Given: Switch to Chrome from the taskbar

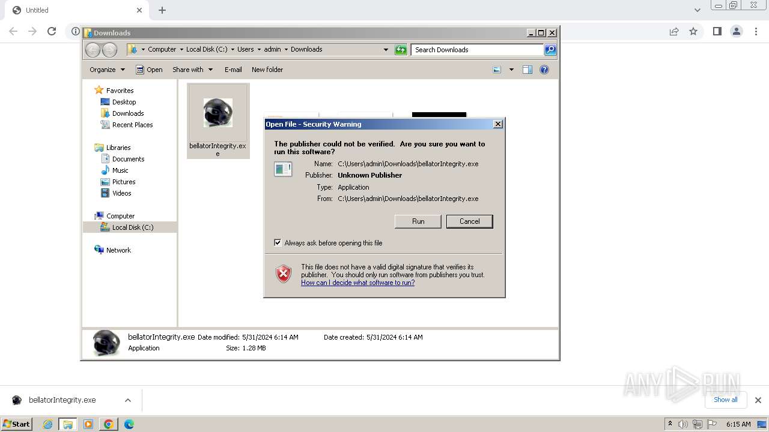Looking at the screenshot, I should [109, 424].
